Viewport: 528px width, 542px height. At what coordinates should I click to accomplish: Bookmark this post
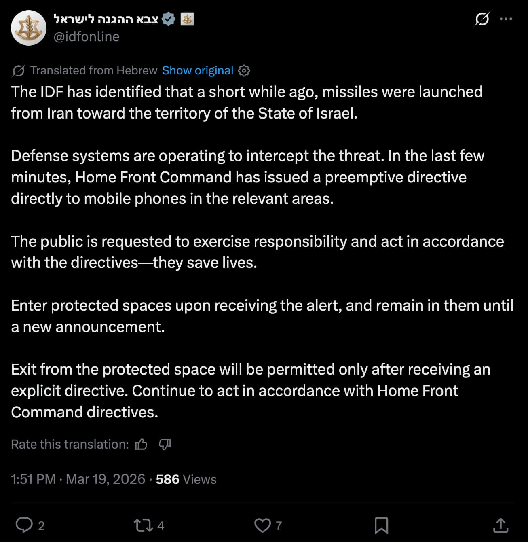(x=381, y=525)
